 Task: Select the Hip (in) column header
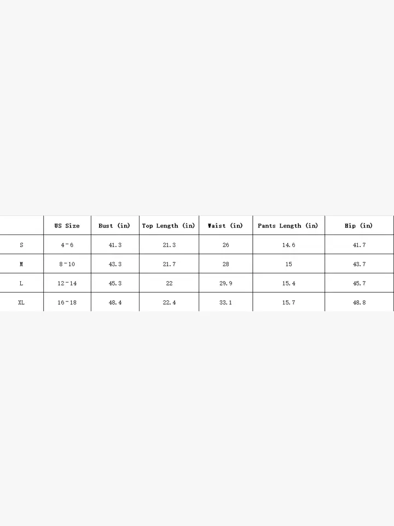click(359, 225)
